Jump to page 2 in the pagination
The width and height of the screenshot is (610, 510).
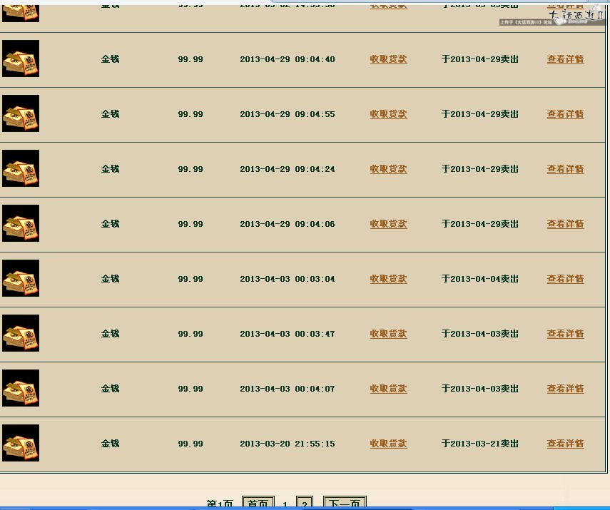click(305, 504)
